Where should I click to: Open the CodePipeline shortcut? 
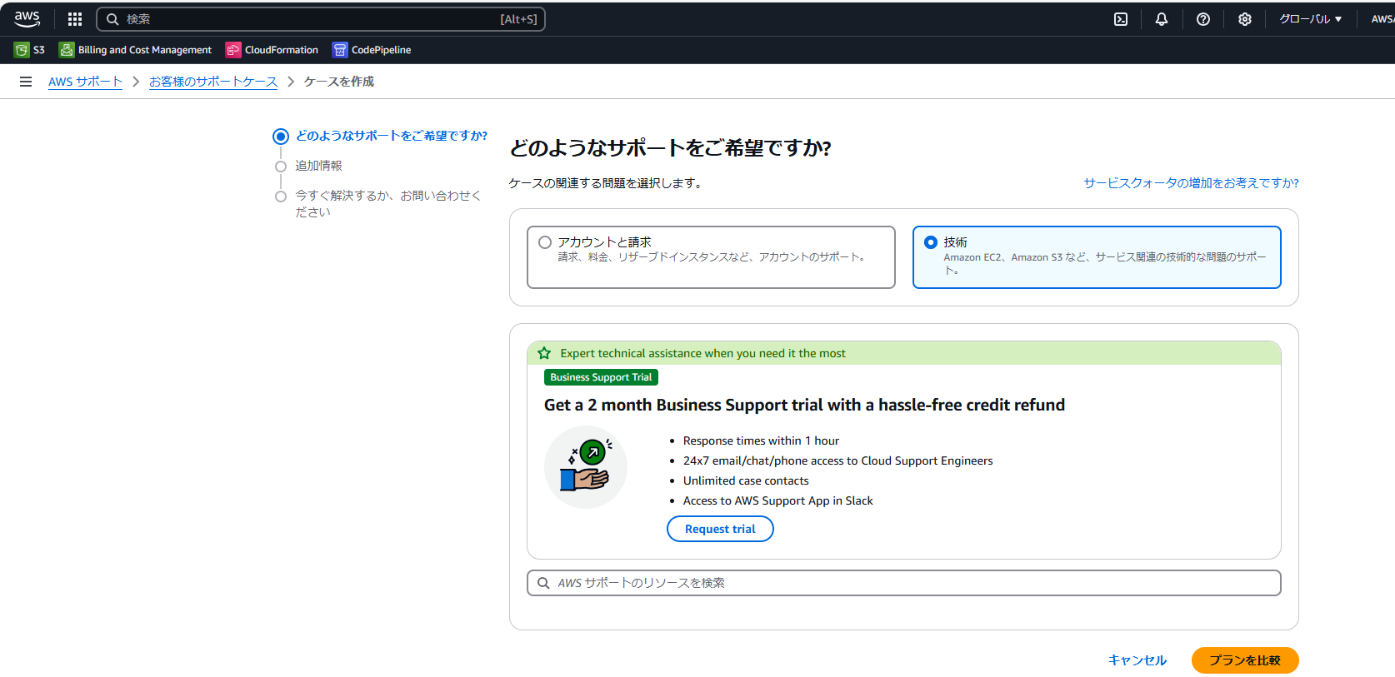coord(372,50)
